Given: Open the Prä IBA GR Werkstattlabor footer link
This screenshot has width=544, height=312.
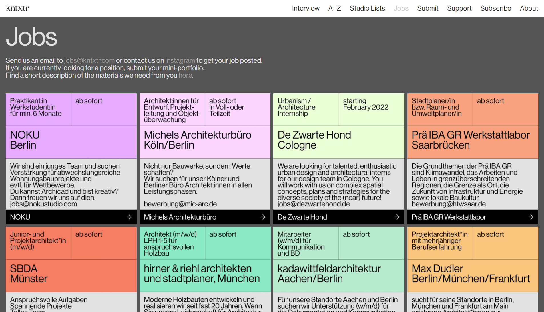Looking at the screenshot, I should coord(473,217).
